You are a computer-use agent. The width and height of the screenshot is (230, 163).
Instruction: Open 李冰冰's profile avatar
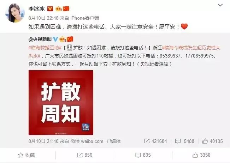coord(15,13)
